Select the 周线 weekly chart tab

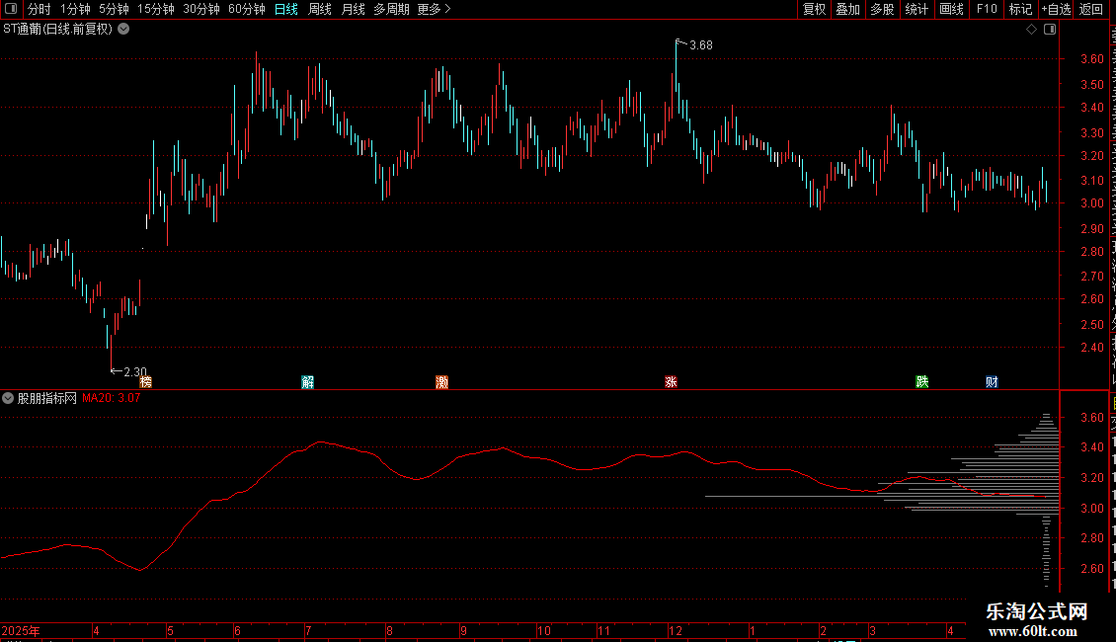320,9
